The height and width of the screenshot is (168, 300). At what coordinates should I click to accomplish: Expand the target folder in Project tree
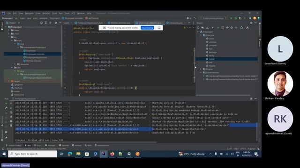click(x=9, y=81)
